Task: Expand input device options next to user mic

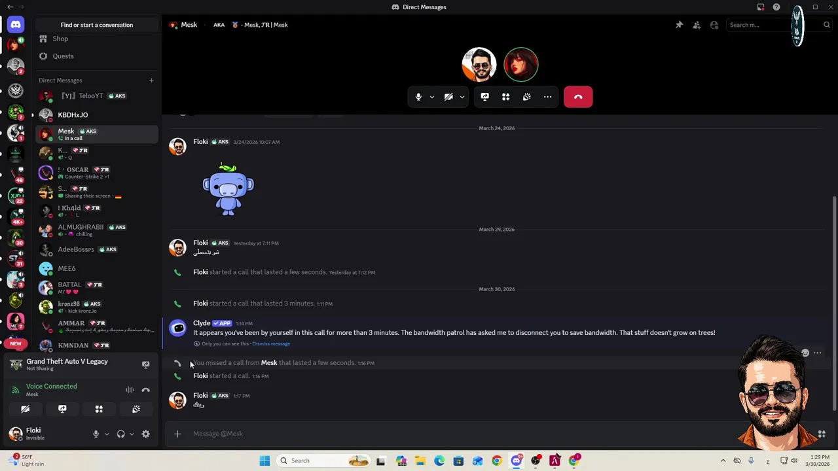Action: 107,434
